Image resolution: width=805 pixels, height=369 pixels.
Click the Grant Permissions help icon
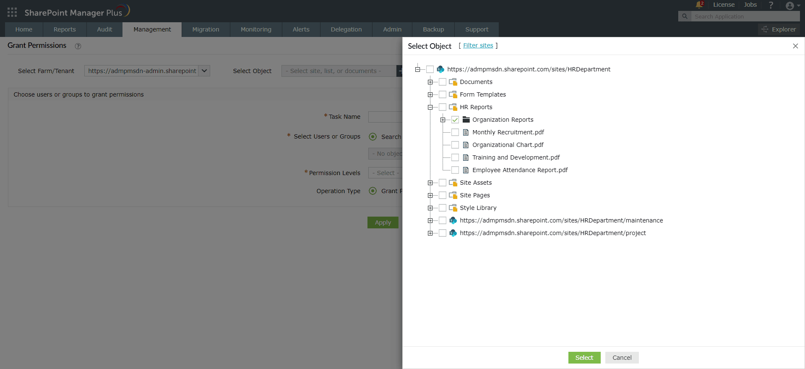click(x=78, y=46)
